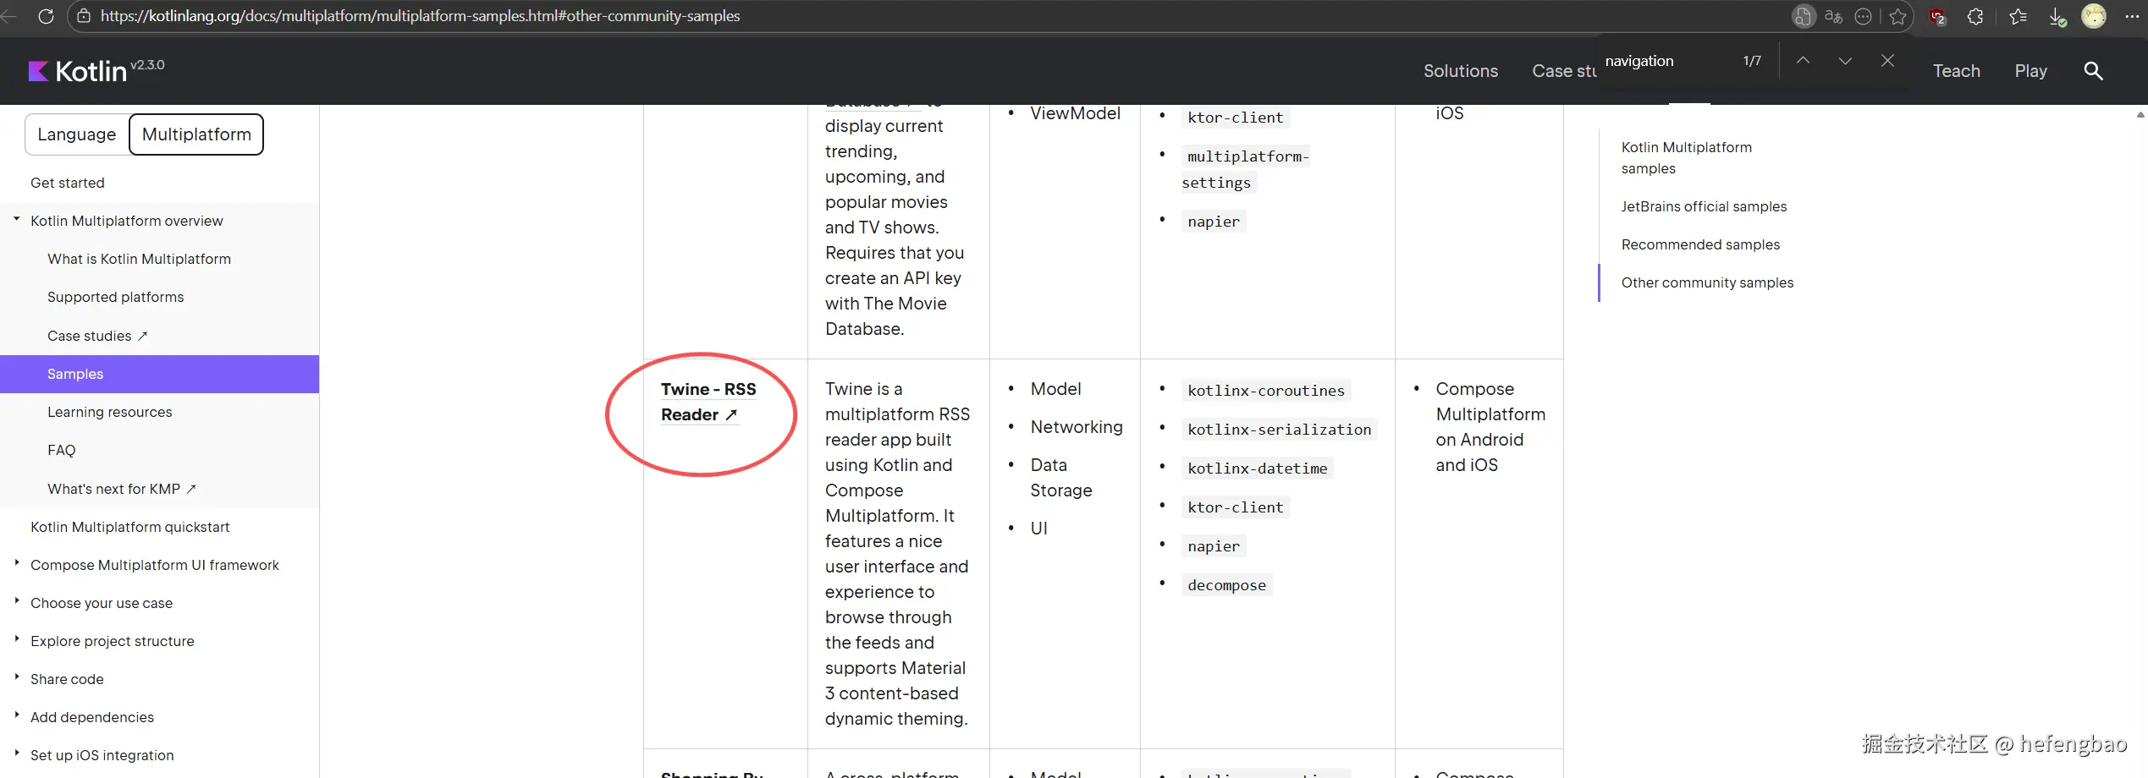This screenshot has width=2148, height=778.
Task: Click the site lock icon in address bar
Action: tap(84, 16)
